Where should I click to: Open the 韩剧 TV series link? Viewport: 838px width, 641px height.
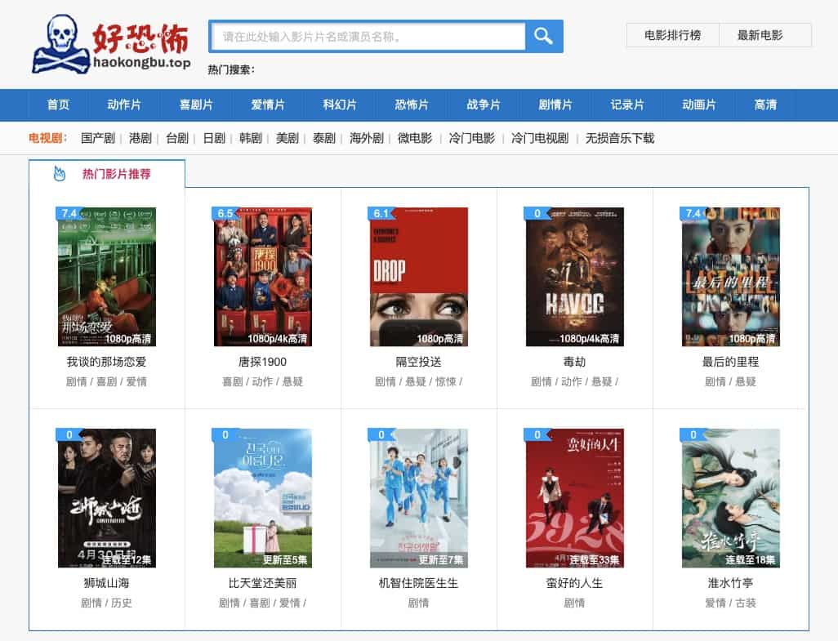coord(251,138)
